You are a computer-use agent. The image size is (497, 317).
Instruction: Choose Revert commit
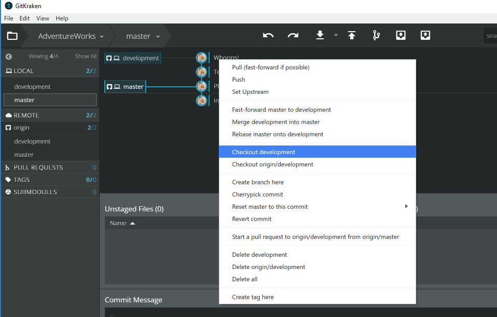pyautogui.click(x=318, y=219)
